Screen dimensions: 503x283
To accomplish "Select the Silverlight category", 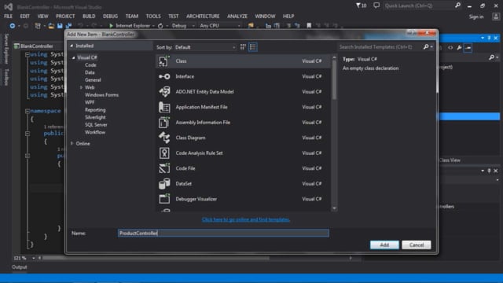I will click(95, 117).
